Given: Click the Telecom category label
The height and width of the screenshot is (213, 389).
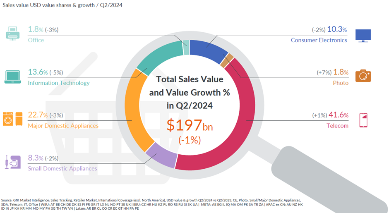Looking at the screenshot, I should pyautogui.click(x=337, y=125).
